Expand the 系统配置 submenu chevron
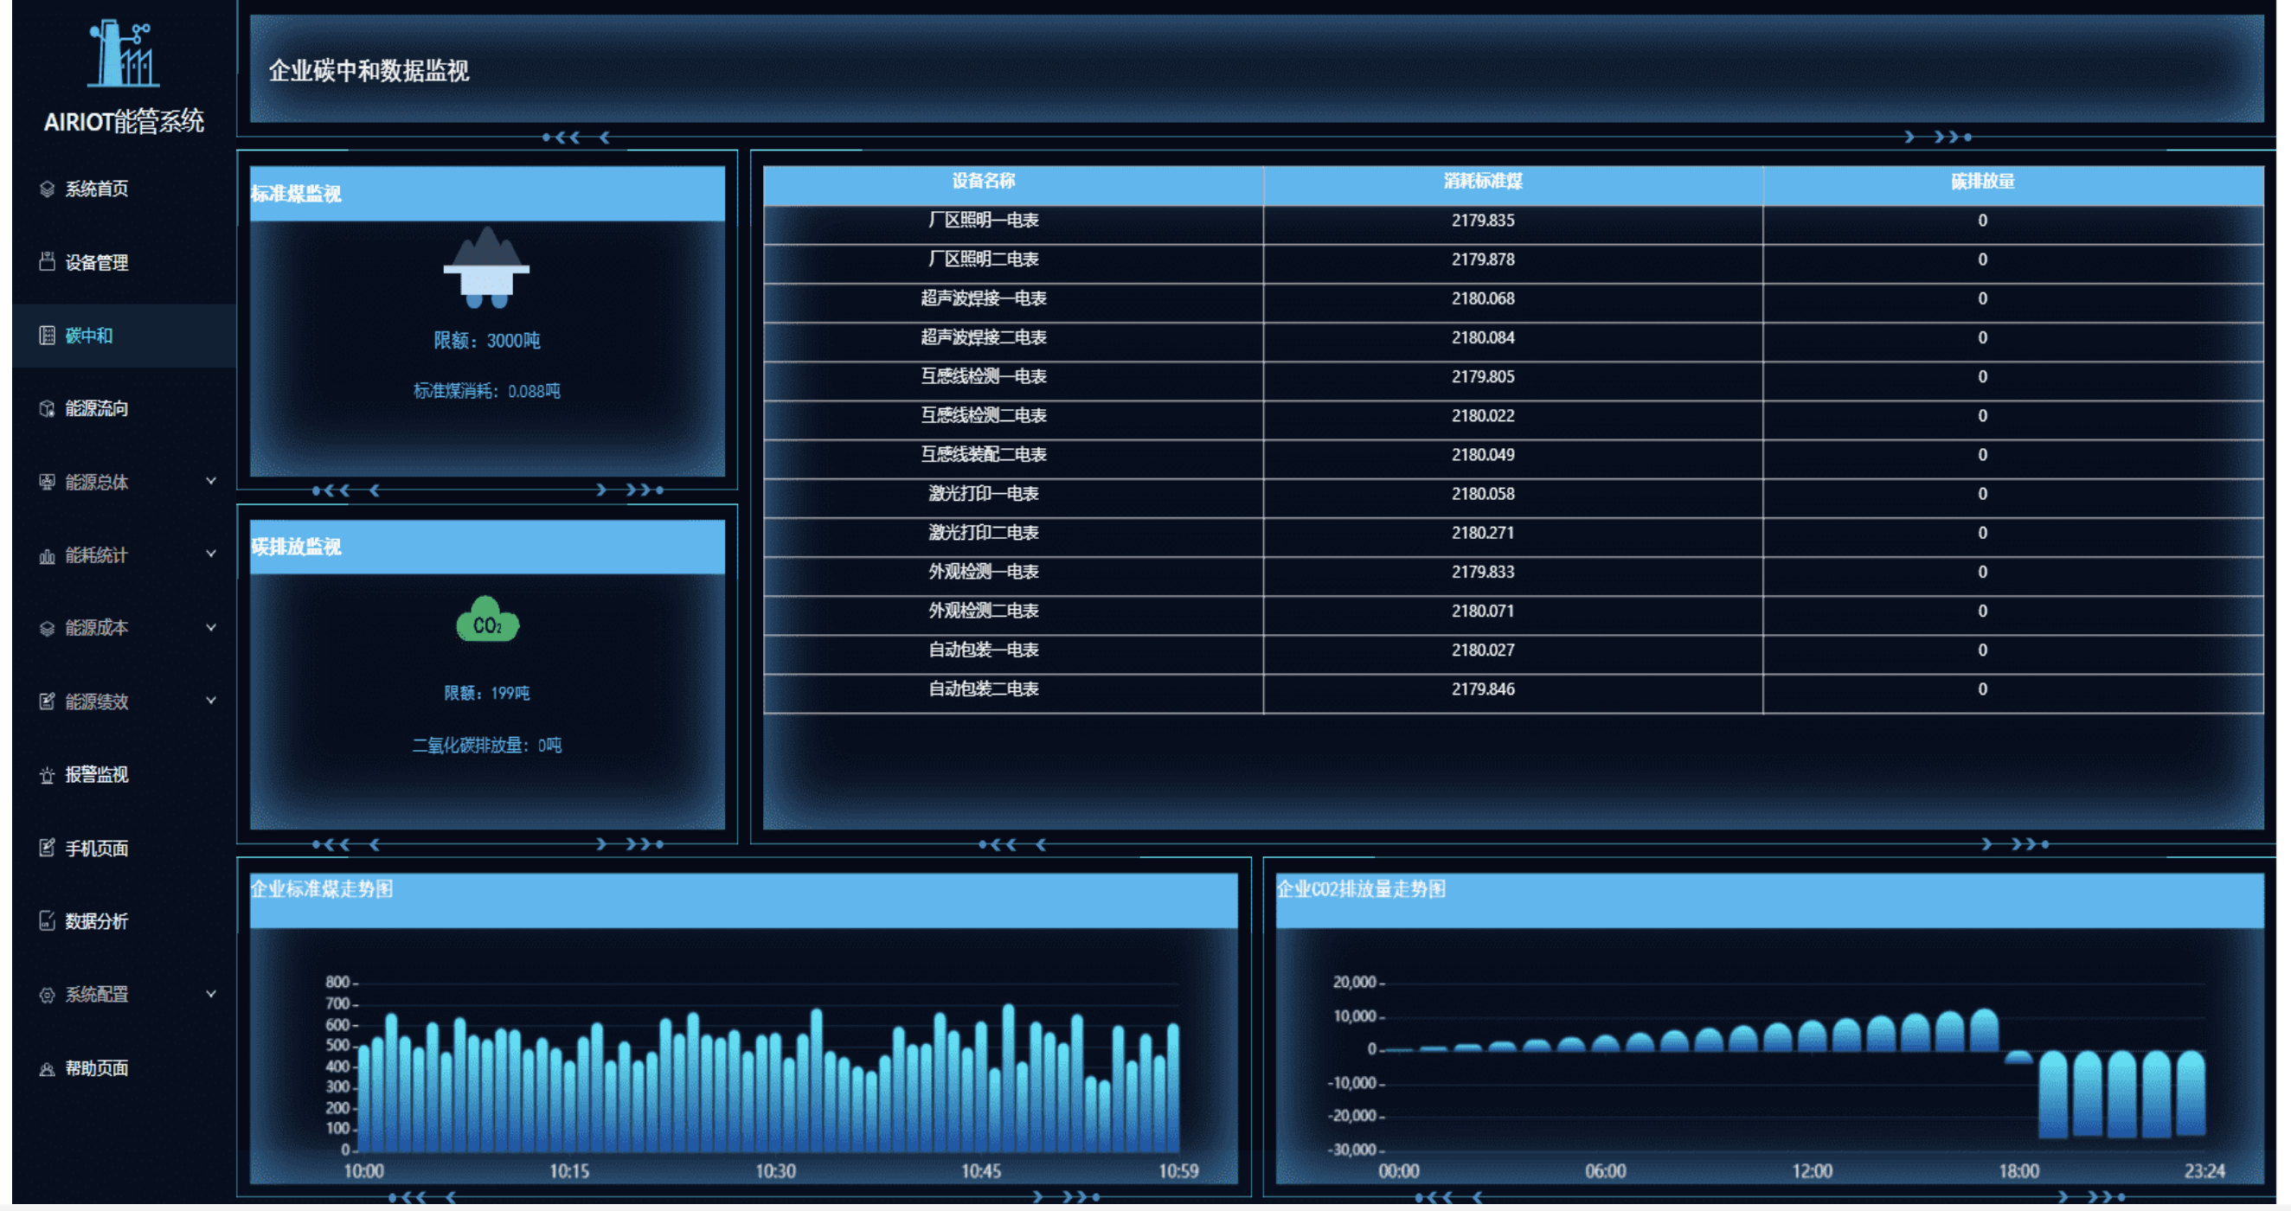The width and height of the screenshot is (2291, 1211). 211,994
